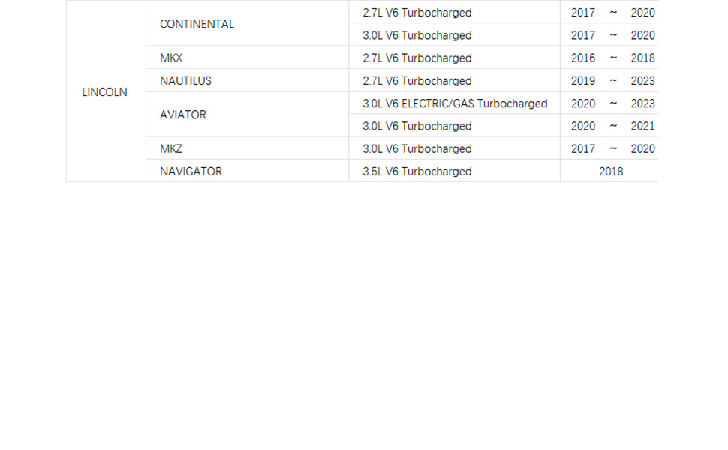Click Continental 3.0L V6 Turbocharged engine
Screen dimensions: 728x450
point(454,34)
